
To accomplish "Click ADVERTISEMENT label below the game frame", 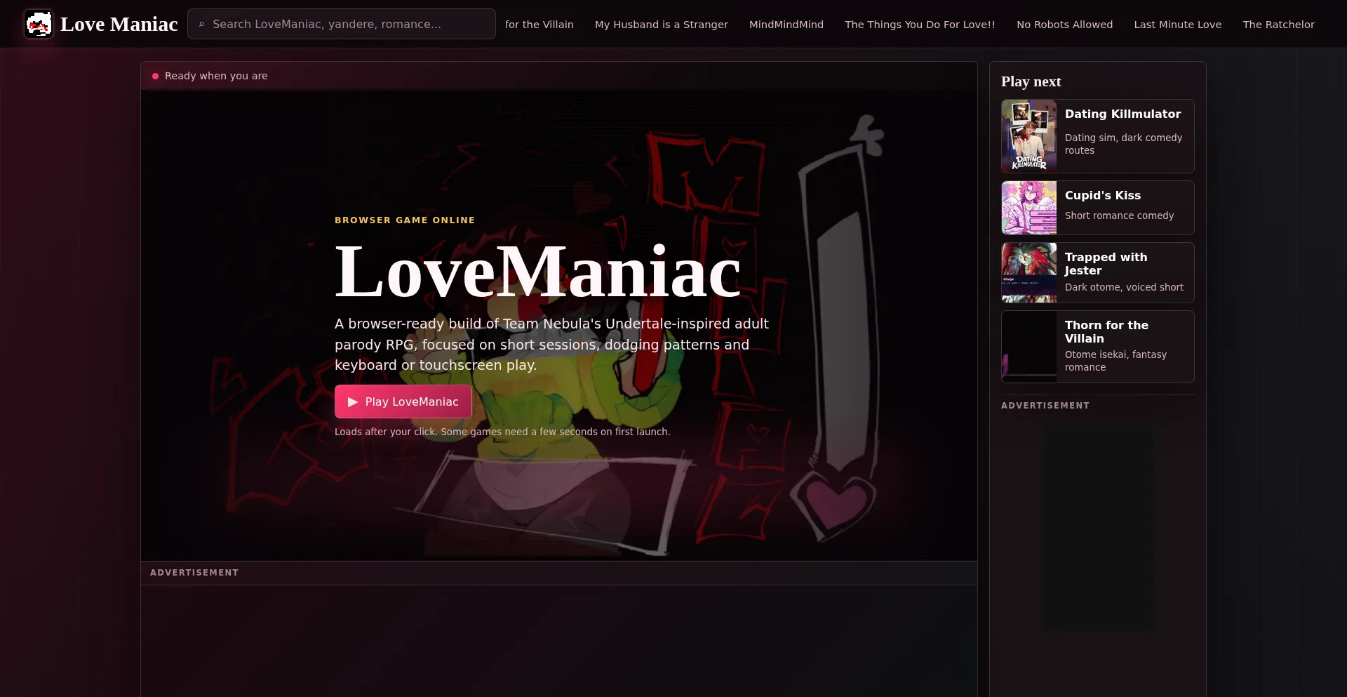I will pos(194,573).
